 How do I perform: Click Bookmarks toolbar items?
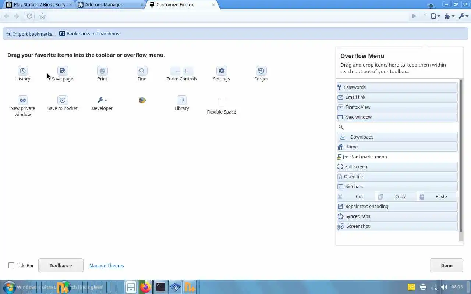point(89,34)
